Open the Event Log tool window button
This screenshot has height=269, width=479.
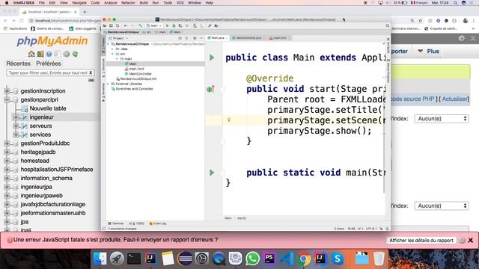158,223
